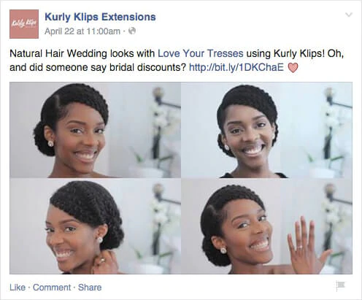Viewport: 362px width, 300px height.
Task: Click the public globe privacy icon
Action: tap(132, 31)
